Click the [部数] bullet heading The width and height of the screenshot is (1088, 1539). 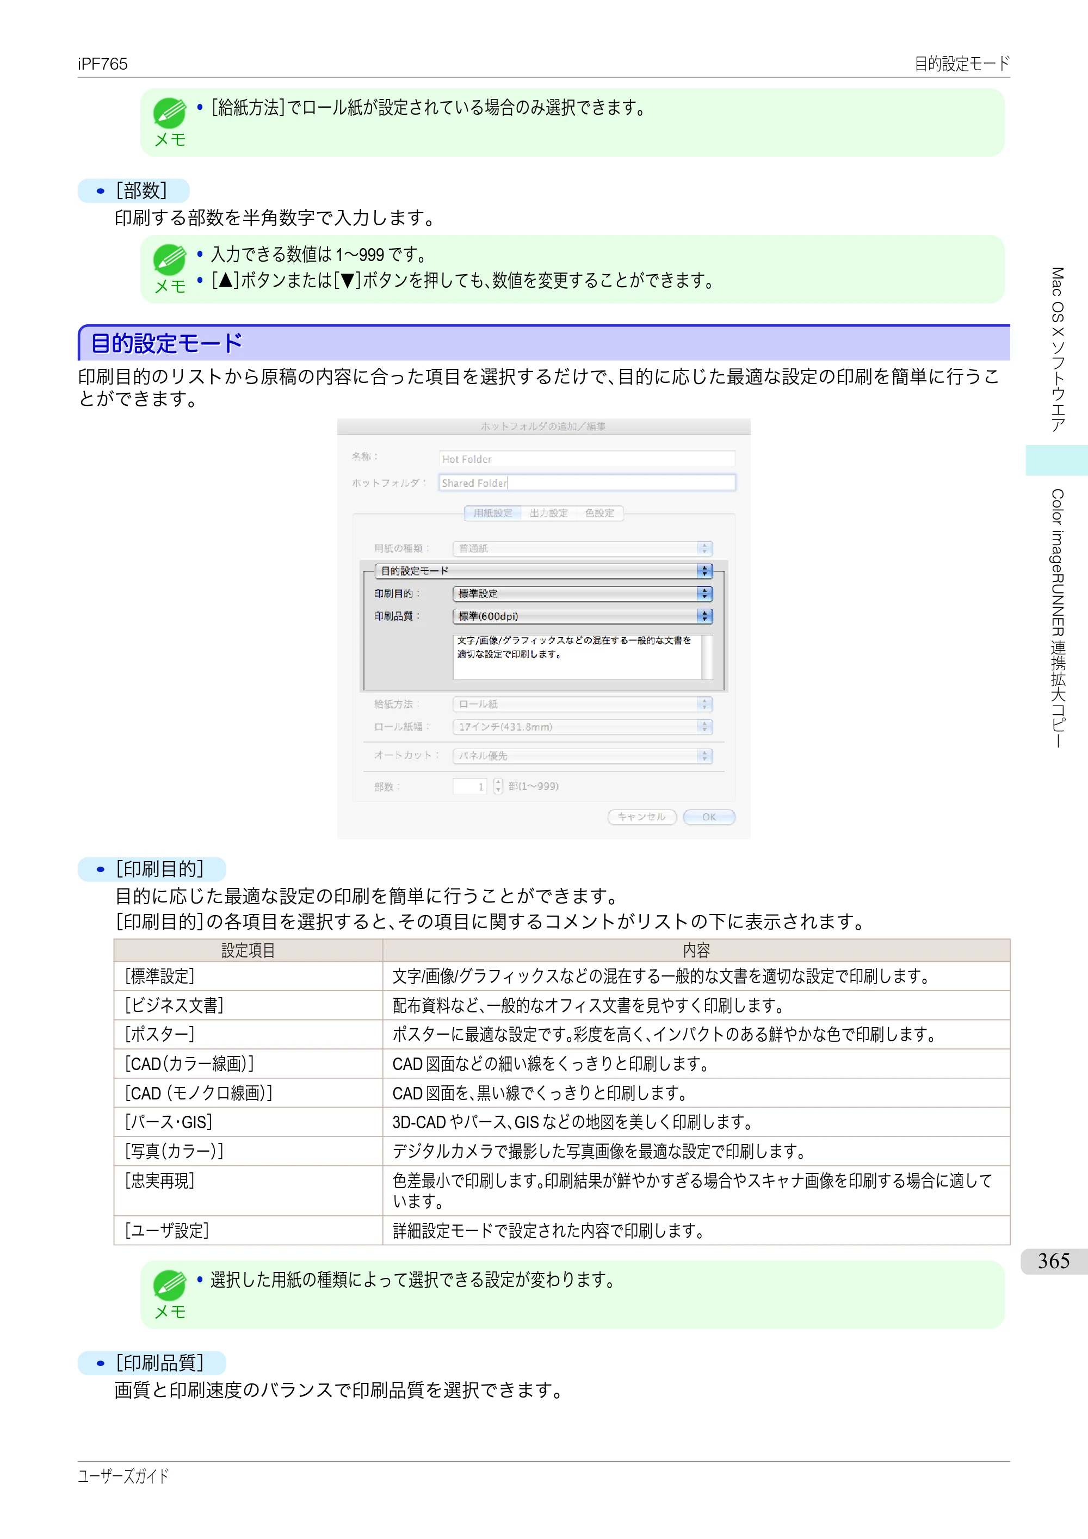click(x=141, y=191)
